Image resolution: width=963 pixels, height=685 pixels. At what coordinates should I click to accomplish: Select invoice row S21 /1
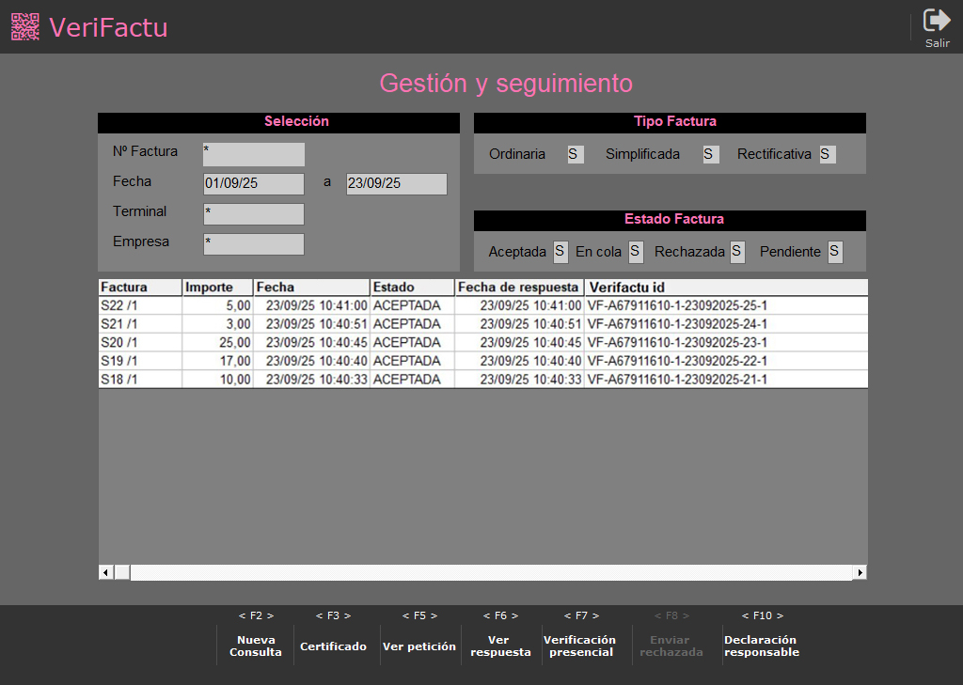point(482,324)
